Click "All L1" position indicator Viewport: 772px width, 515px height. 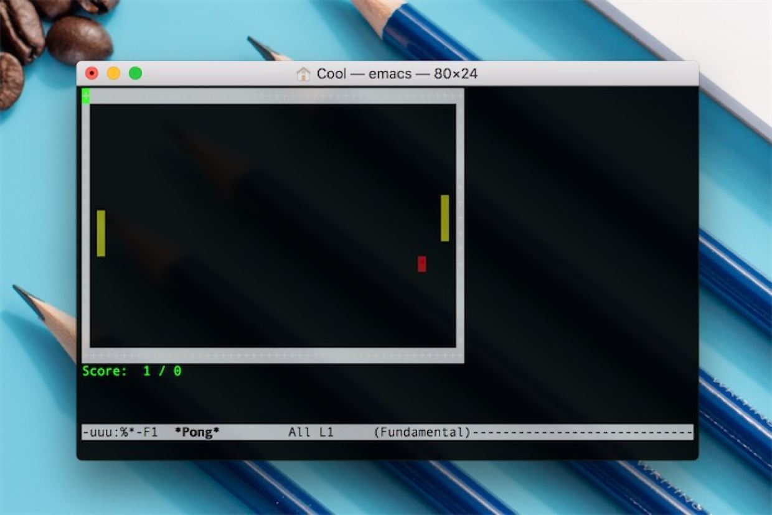(311, 432)
